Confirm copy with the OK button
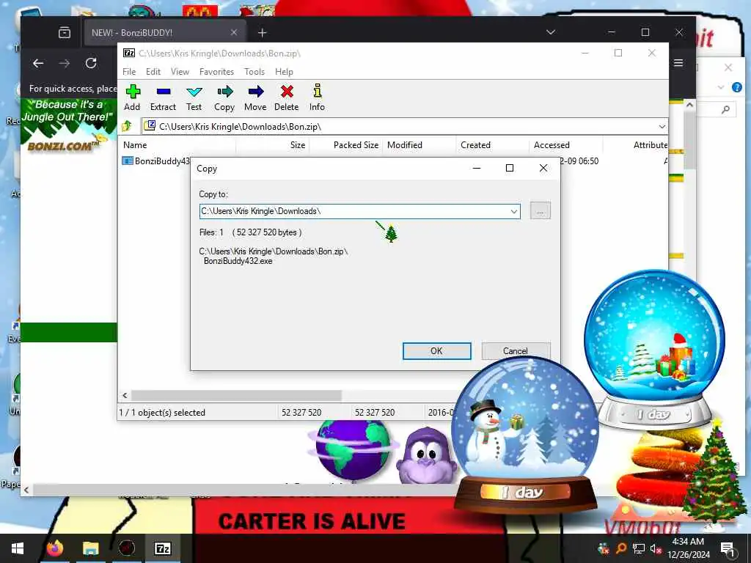The image size is (751, 563). (x=437, y=351)
